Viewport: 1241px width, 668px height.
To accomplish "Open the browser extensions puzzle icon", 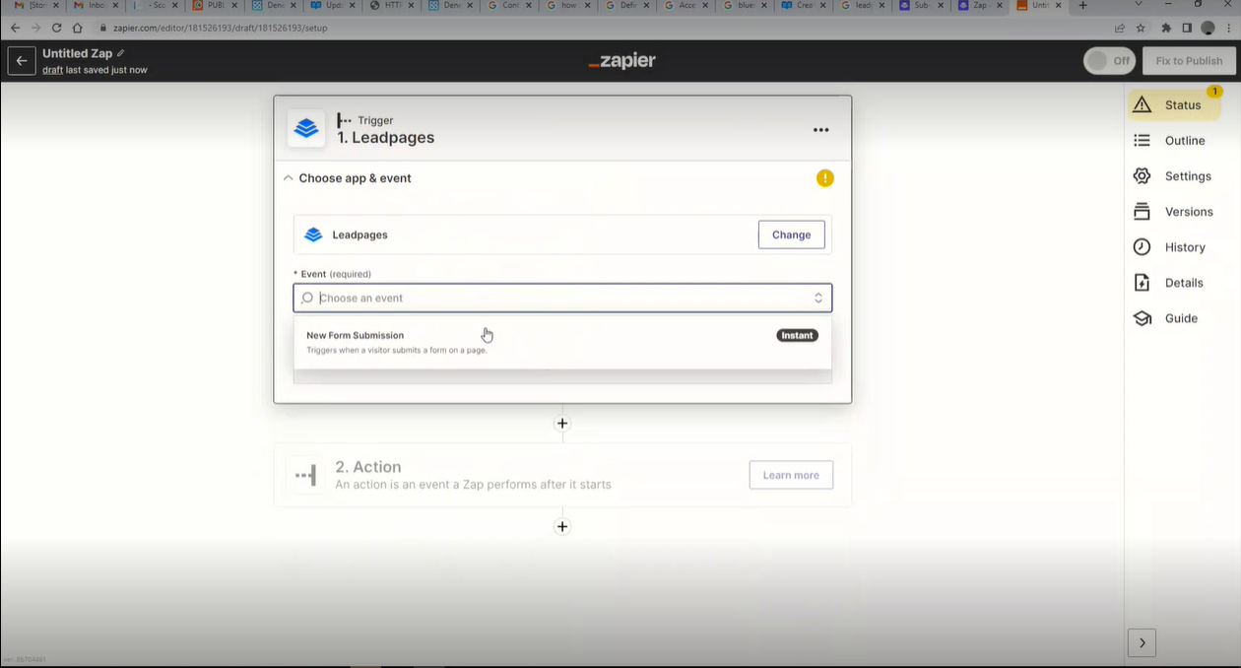I will [x=1167, y=28].
